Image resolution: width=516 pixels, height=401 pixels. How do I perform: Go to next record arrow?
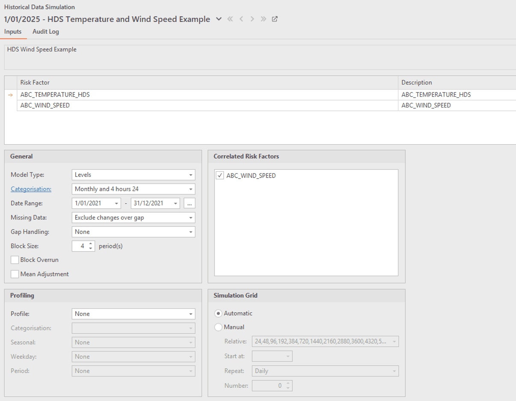pyautogui.click(x=252, y=19)
